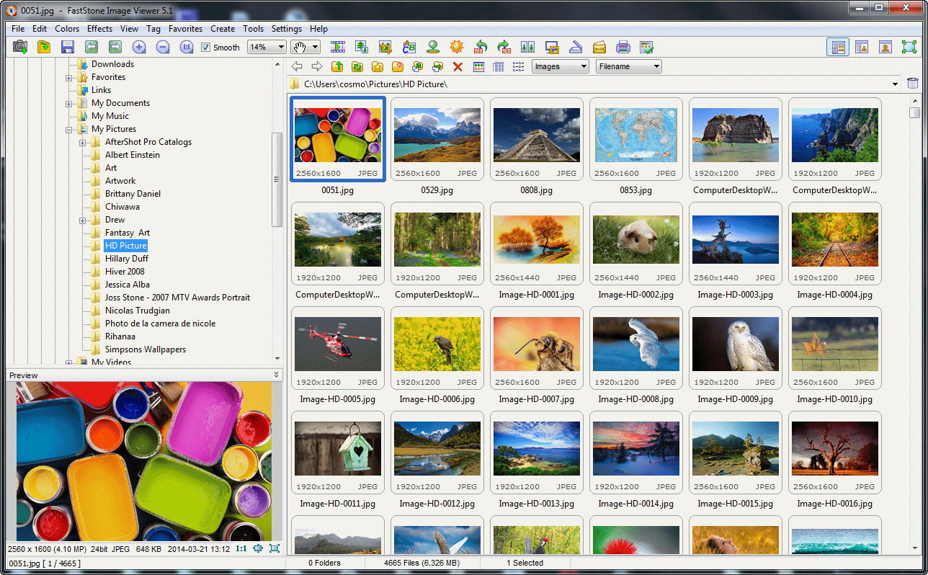Click the blue floppy disk Save As icon

(x=68, y=47)
